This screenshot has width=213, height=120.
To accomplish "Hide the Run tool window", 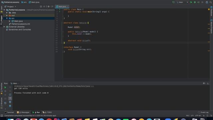I will [x=208, y=83].
